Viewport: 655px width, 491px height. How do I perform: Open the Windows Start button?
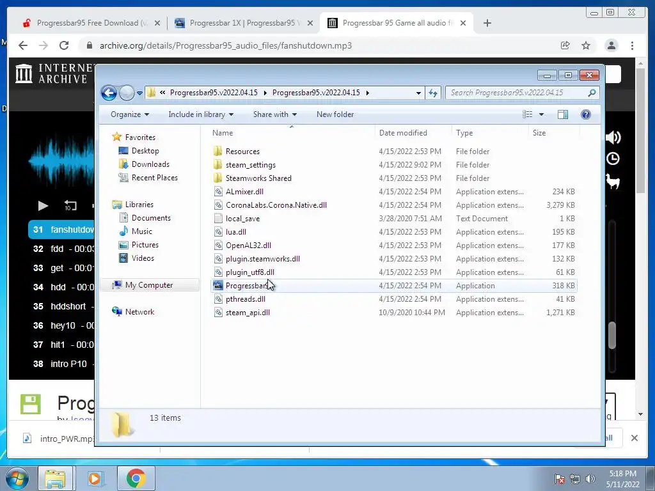[17, 478]
